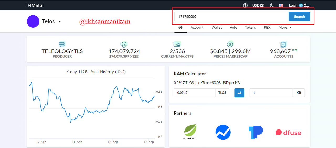Click the dollar price icon
This screenshot has width=336, height=148.
click(230, 44)
